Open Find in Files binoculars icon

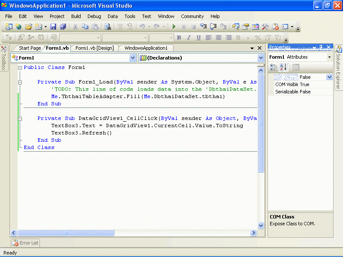click(x=108, y=27)
